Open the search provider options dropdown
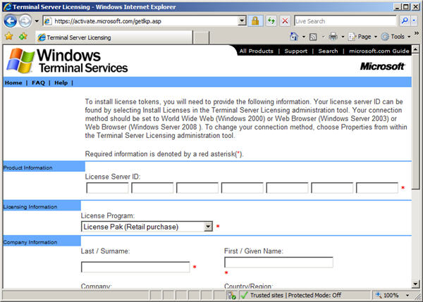The height and width of the screenshot is (302, 423). pyautogui.click(x=414, y=20)
